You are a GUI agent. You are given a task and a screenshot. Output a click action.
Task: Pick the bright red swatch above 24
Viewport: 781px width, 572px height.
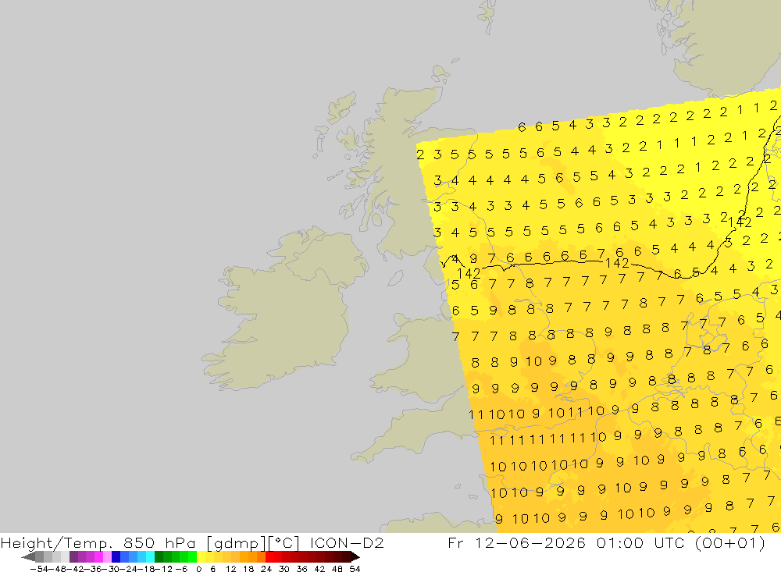click(269, 557)
